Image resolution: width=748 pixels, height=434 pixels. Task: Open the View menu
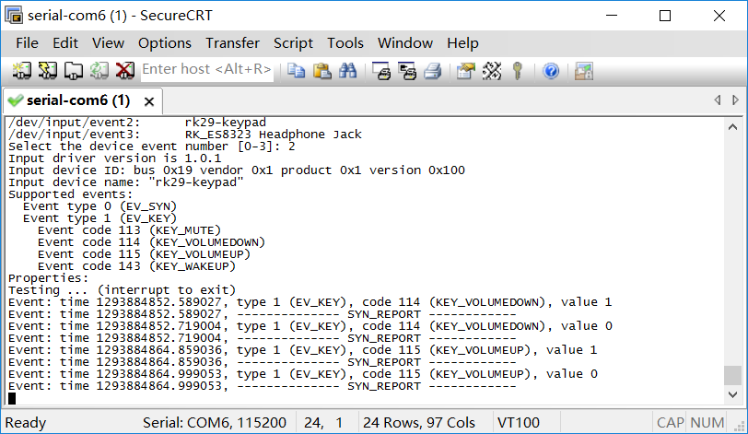109,43
